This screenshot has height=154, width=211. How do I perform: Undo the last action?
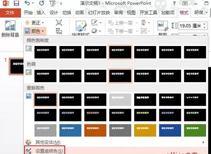[x=27, y=3]
